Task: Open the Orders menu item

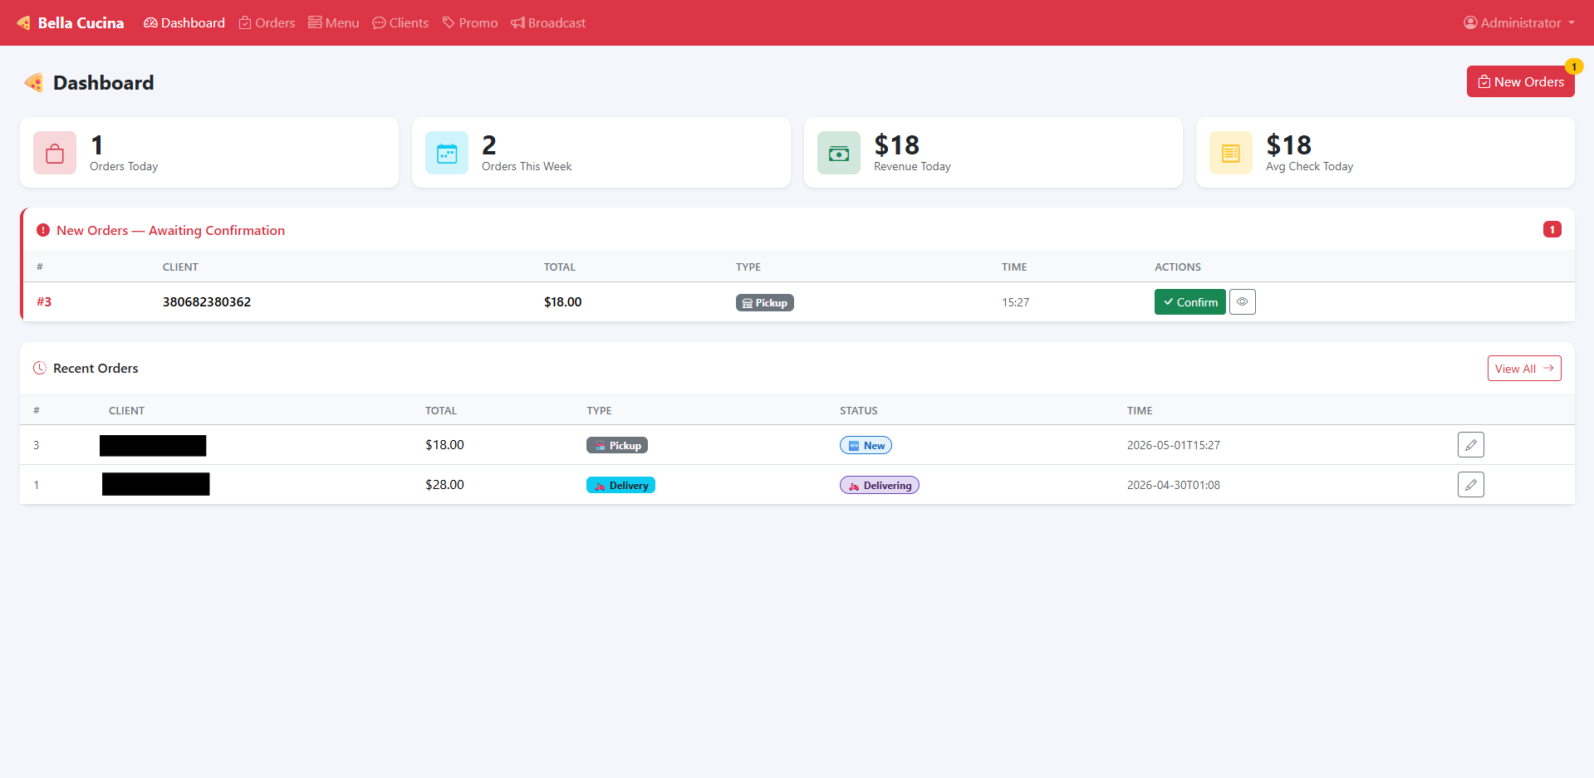Action: (267, 23)
